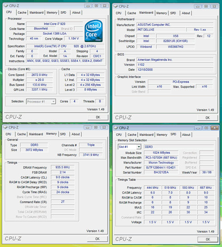The image size is (222, 247).
Task: Close the CPU tab window
Action: (105, 6)
